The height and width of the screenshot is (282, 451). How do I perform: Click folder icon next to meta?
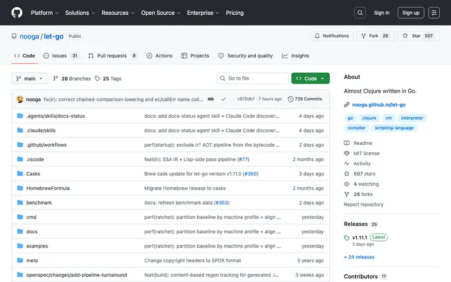pos(20,260)
